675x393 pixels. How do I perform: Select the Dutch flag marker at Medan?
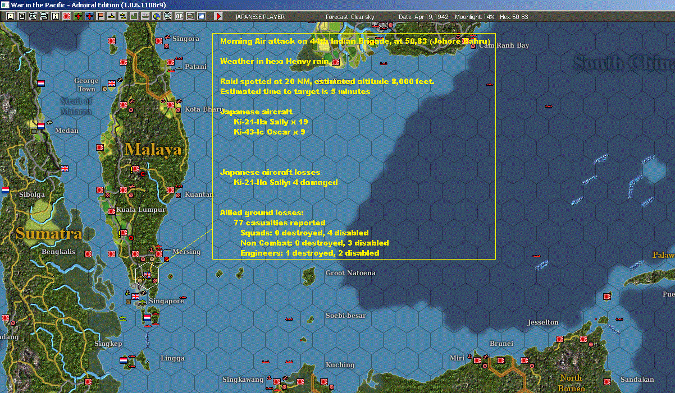pyautogui.click(x=40, y=126)
